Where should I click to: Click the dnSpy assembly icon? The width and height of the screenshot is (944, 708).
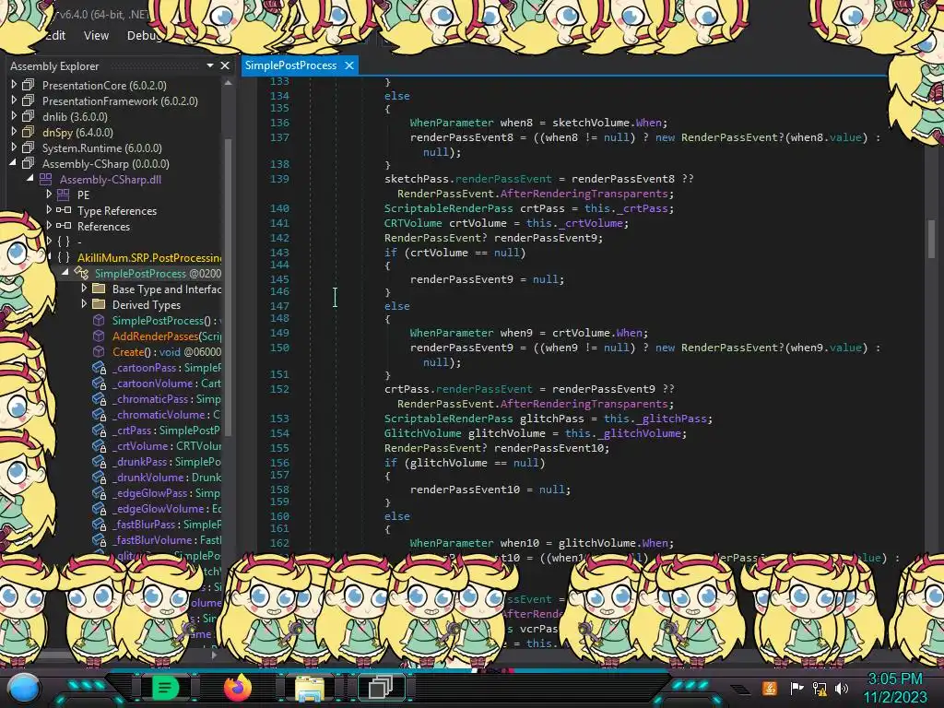29,131
